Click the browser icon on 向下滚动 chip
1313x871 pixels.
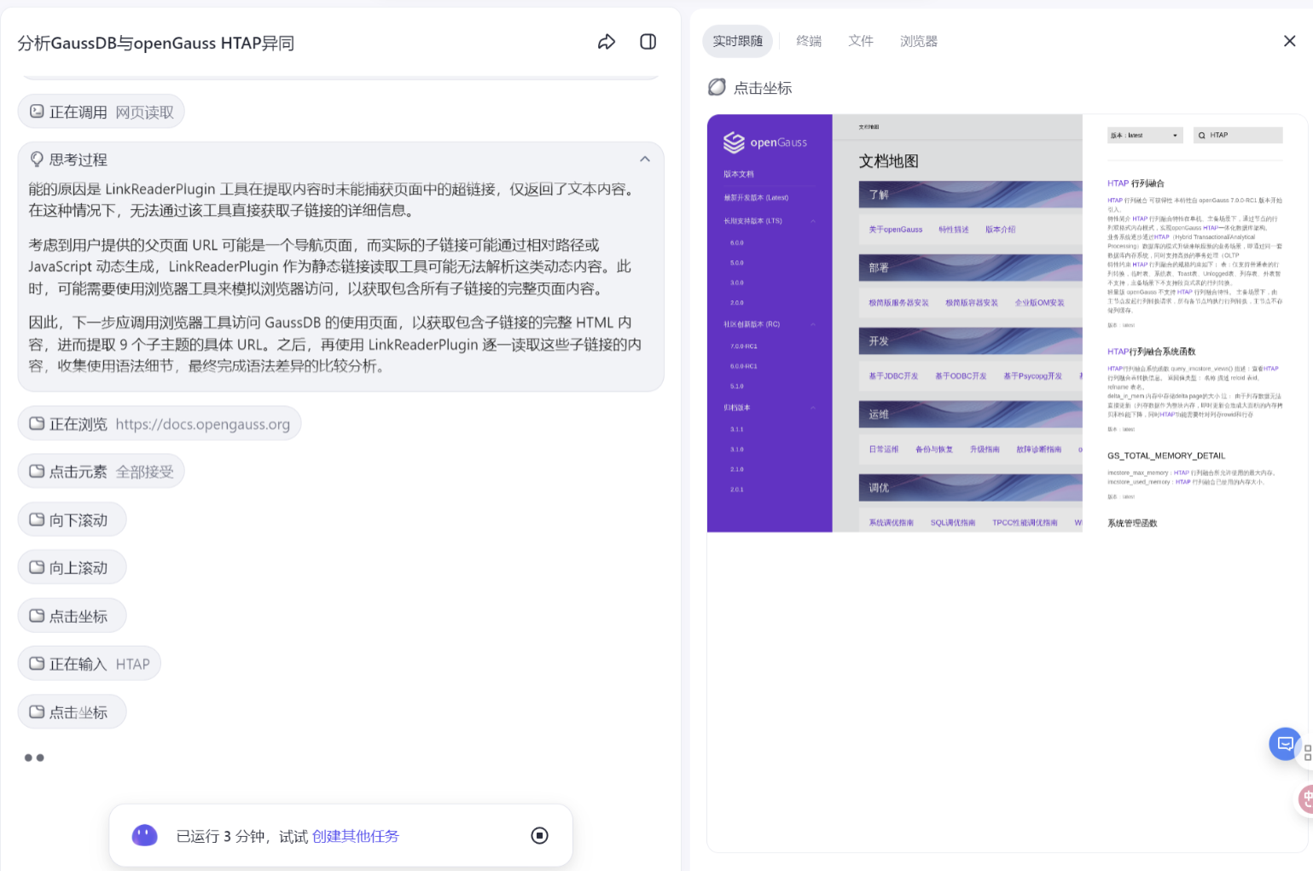37,520
